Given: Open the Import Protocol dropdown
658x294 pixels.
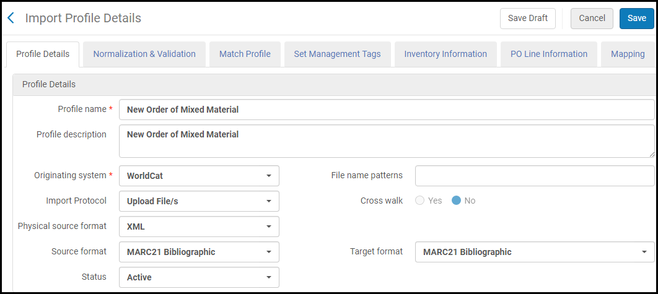Looking at the screenshot, I should [199, 201].
